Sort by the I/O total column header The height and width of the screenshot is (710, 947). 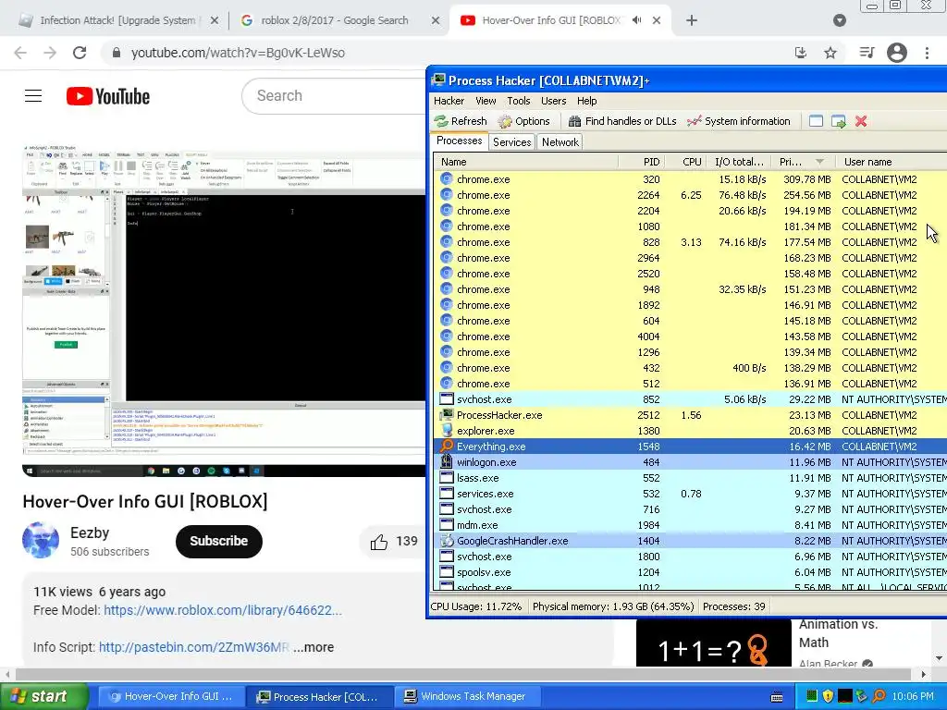coord(739,162)
